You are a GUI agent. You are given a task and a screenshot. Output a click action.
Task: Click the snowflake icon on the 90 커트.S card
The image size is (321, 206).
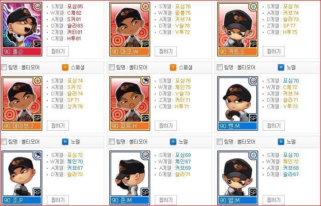tap(253, 6)
